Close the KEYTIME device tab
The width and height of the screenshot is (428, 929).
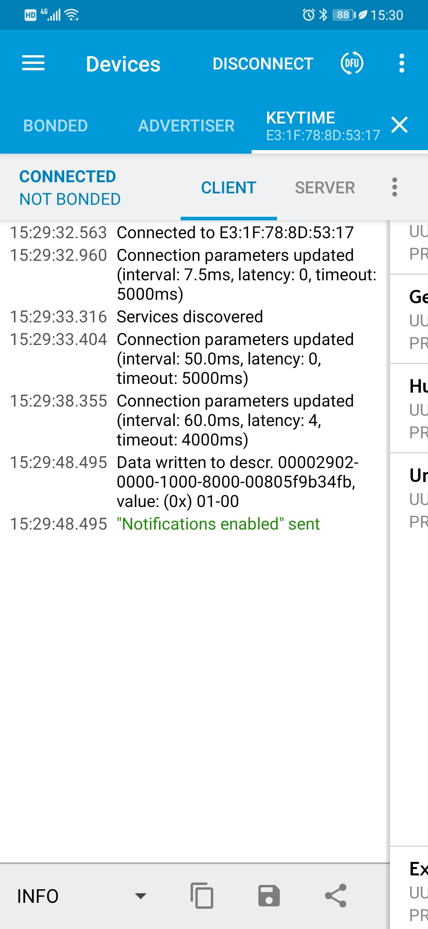tap(399, 125)
